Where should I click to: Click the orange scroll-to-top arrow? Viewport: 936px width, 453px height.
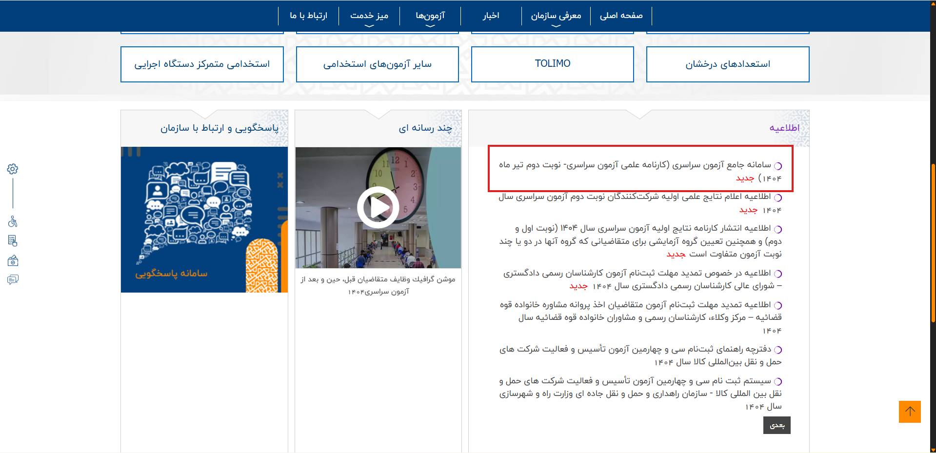click(910, 412)
